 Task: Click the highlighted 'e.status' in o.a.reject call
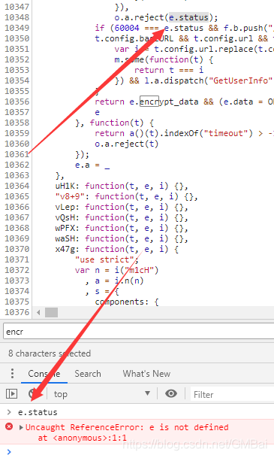click(189, 17)
